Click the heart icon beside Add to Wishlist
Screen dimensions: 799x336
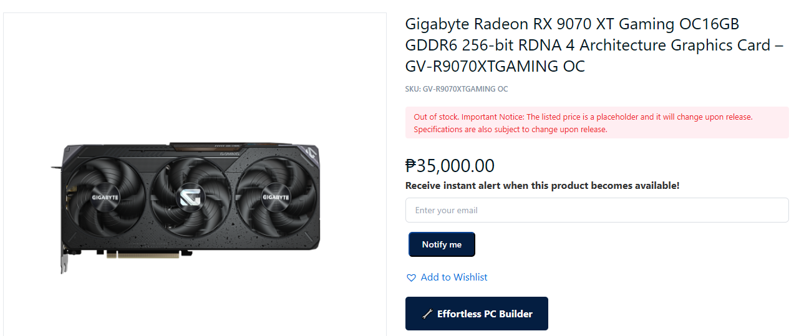point(411,278)
